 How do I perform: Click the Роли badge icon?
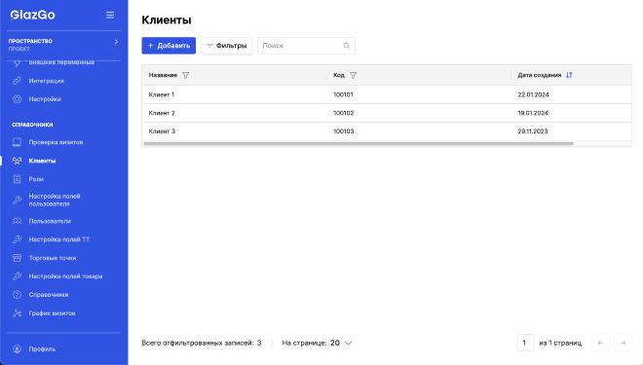point(17,179)
